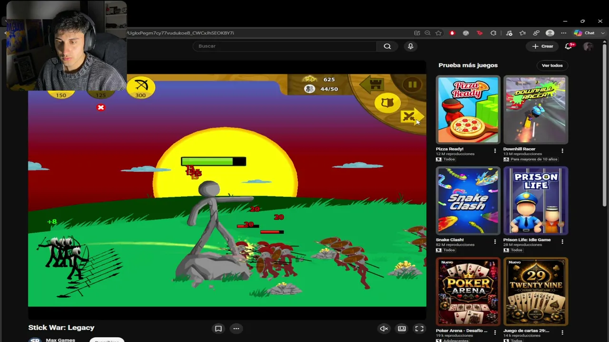The height and width of the screenshot is (342, 609).
Task: Train an Archidon unit costing 300
Action: click(x=141, y=87)
